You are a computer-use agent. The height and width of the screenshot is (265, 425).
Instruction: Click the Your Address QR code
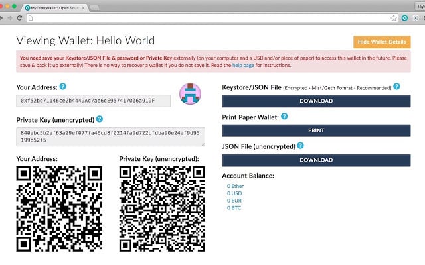59,209
